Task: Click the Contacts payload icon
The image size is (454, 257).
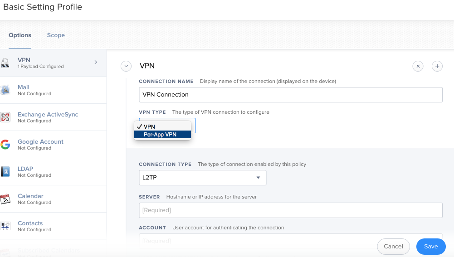Action: coord(5,226)
